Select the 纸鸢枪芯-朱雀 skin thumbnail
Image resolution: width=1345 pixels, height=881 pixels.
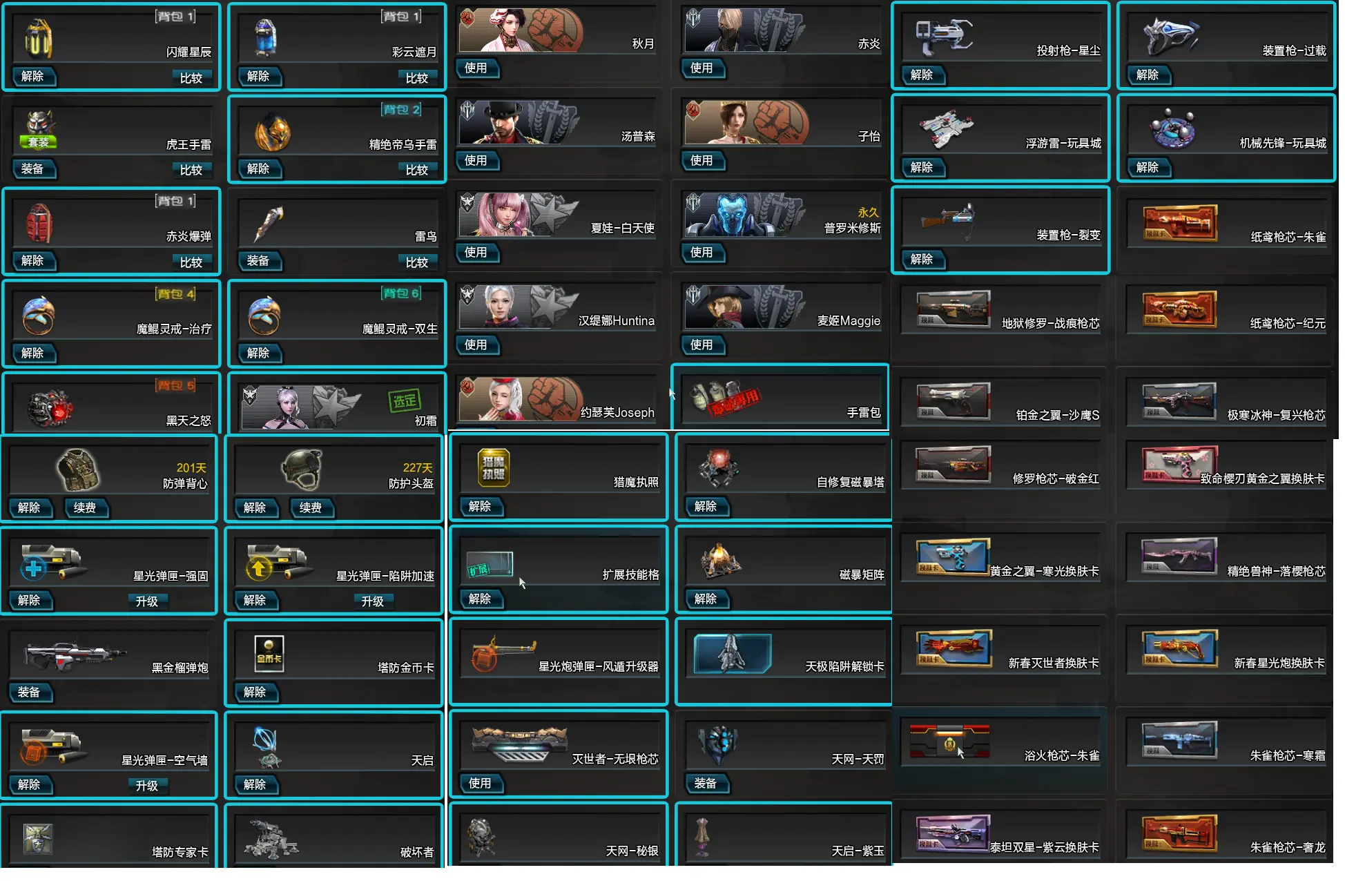[1180, 222]
